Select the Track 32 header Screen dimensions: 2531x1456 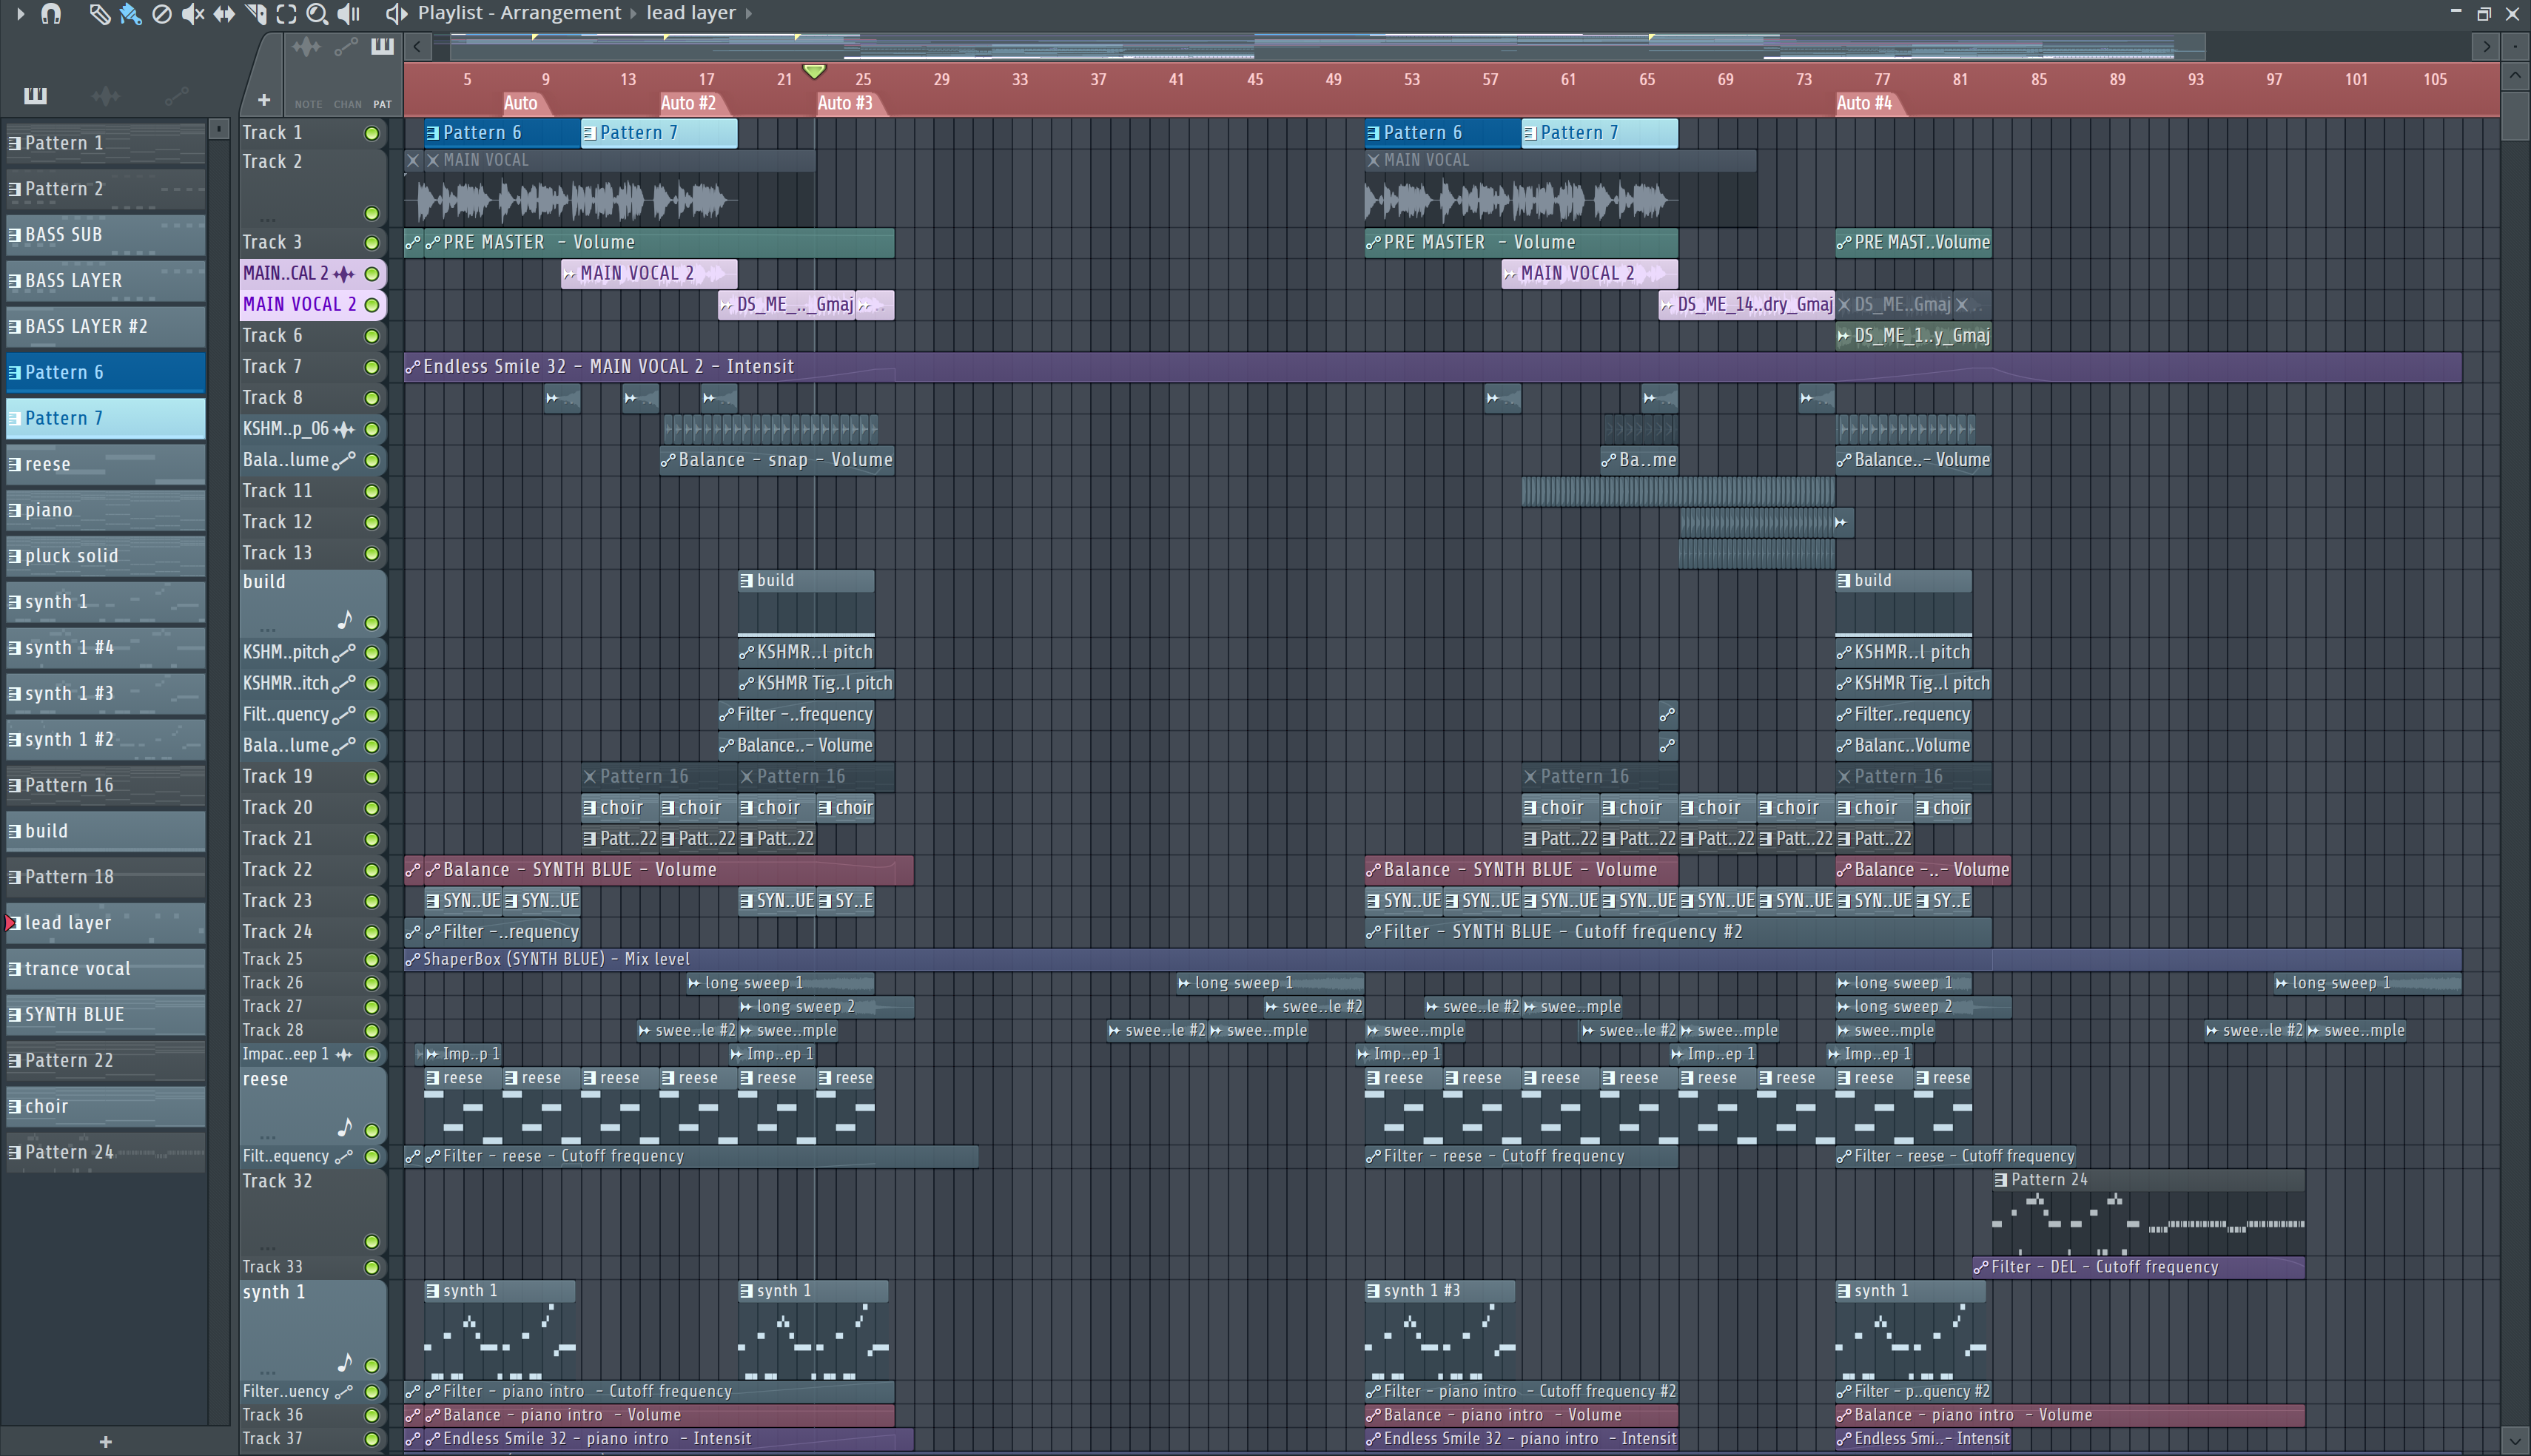pyautogui.click(x=312, y=1211)
